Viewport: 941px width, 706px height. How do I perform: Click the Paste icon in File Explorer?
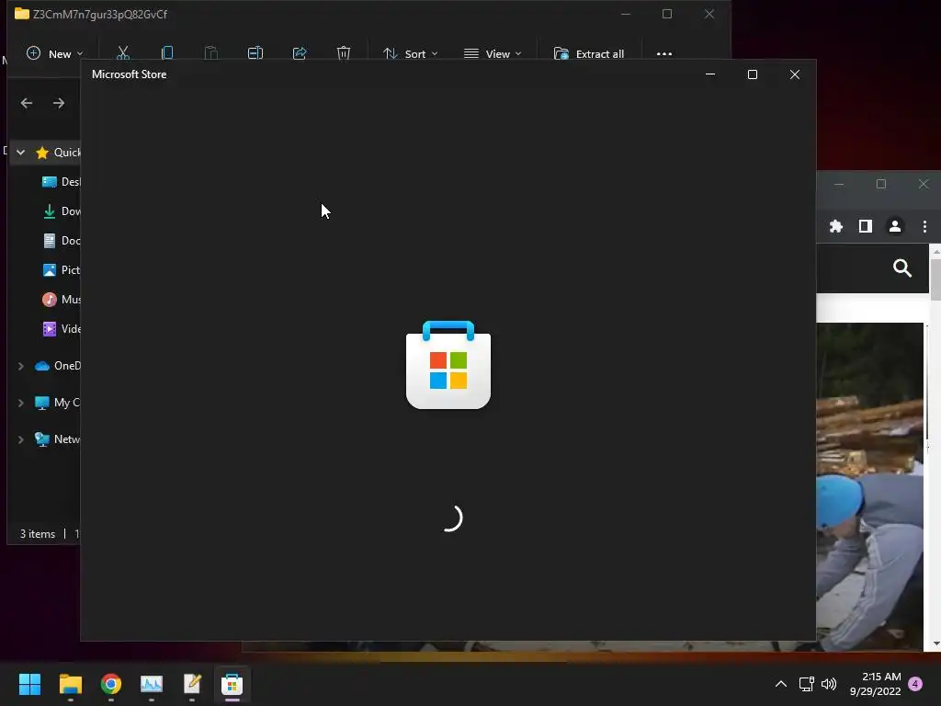211,53
